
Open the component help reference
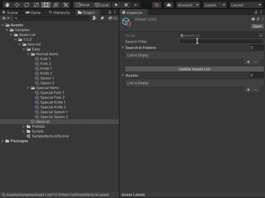pyautogui.click(x=253, y=19)
